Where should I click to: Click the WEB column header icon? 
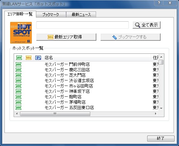(x=19, y=58)
